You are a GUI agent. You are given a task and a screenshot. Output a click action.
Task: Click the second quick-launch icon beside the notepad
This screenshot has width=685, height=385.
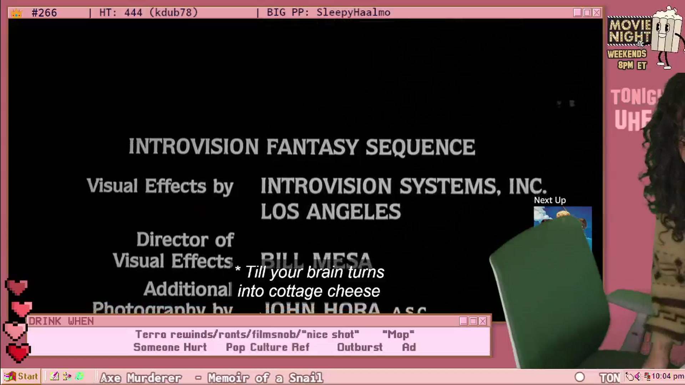pos(67,376)
